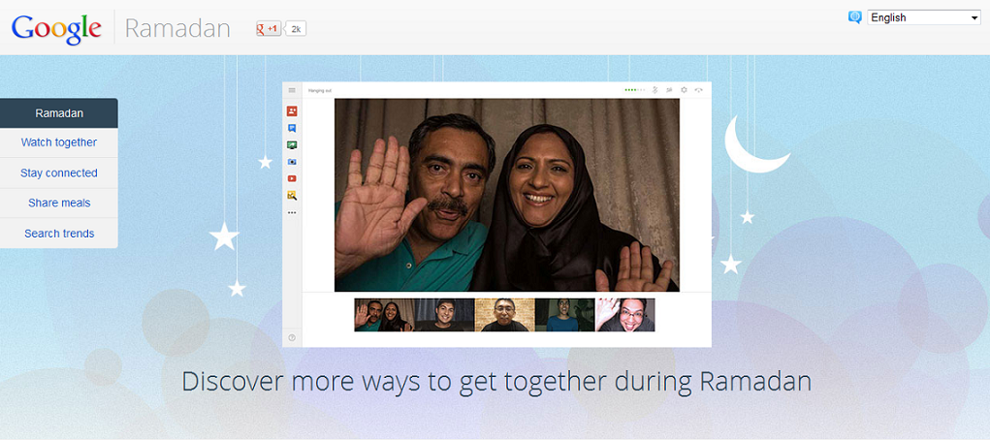Click the green screenshare icon
This screenshot has width=990, height=440.
(x=292, y=144)
